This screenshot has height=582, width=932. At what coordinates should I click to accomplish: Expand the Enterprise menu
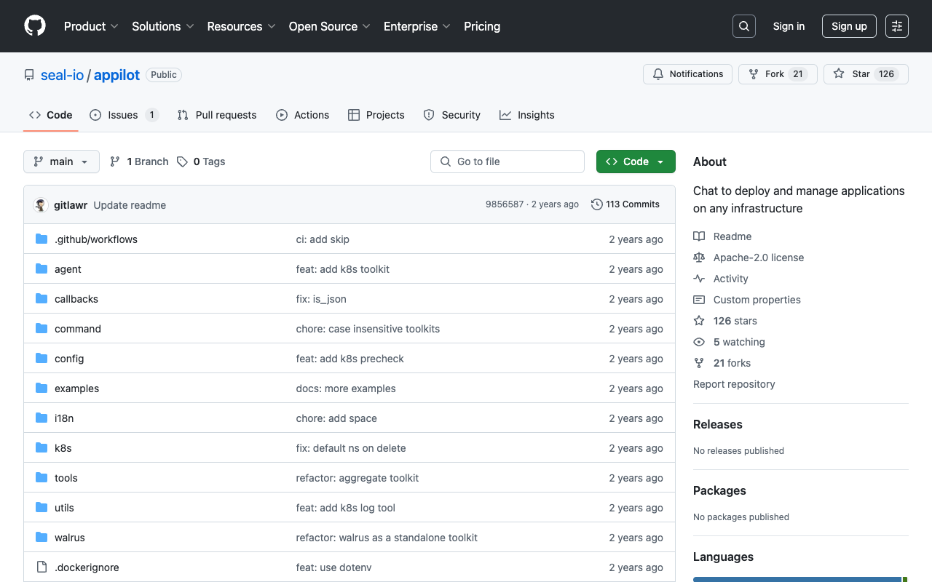coord(417,26)
